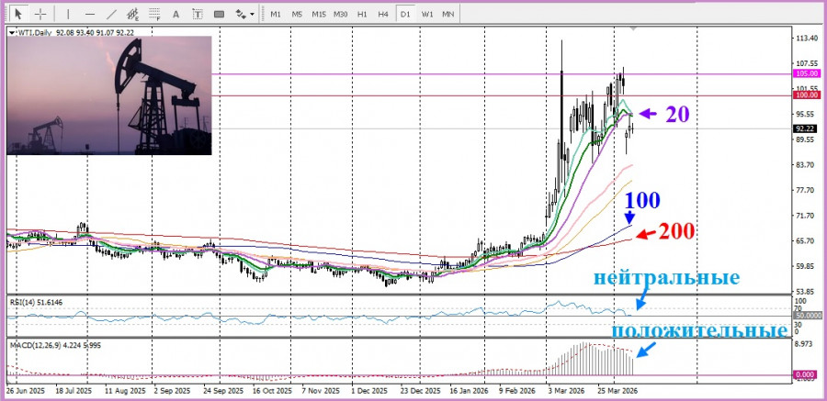Switch to H4 timeframe
Screen dimensions: 827x401
(383, 14)
